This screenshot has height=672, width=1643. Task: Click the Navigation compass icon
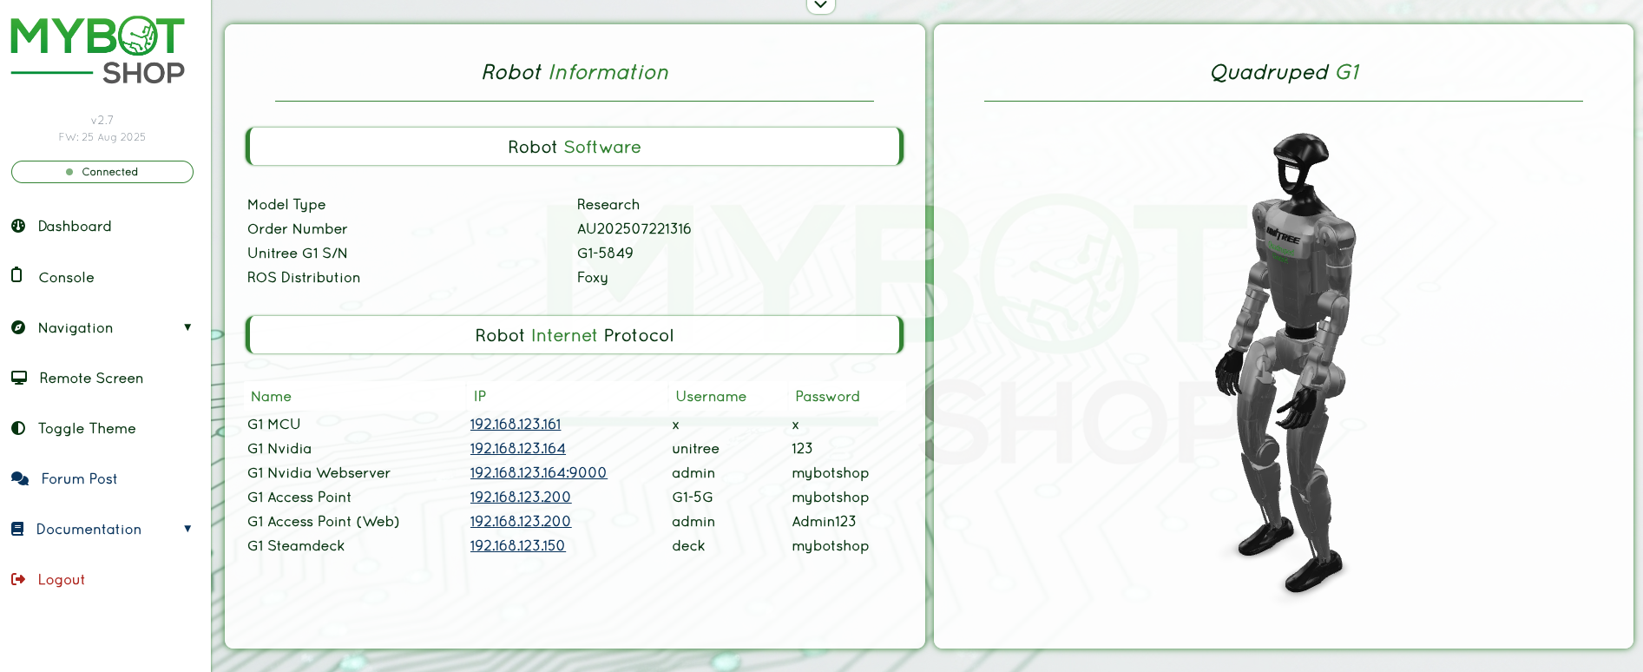(18, 327)
